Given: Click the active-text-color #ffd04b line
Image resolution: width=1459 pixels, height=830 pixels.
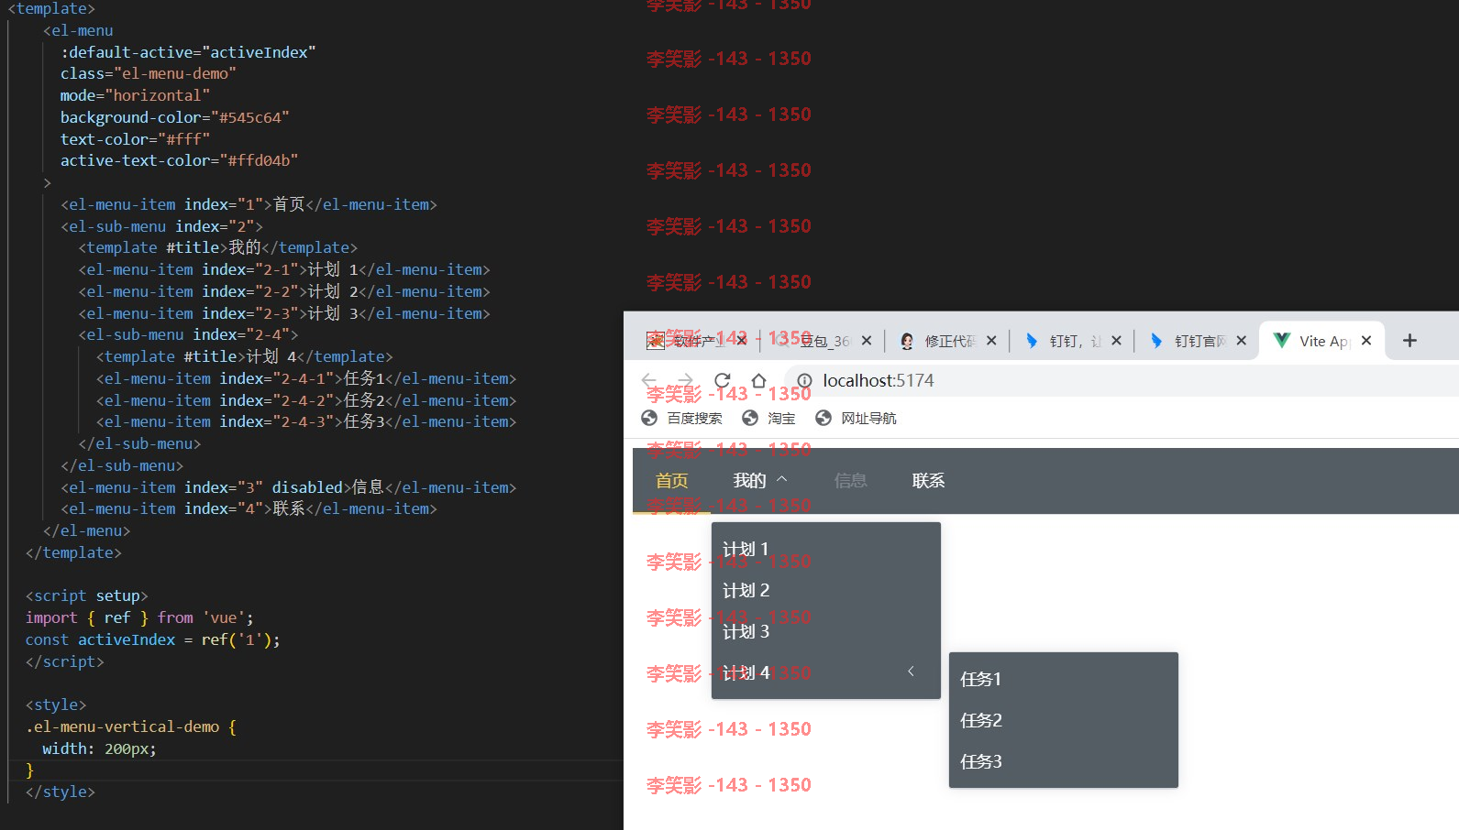Looking at the screenshot, I should coord(179,160).
